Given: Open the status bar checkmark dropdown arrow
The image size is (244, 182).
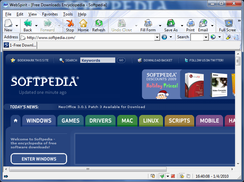Looking at the screenshot, I should pyautogui.click(x=168, y=176).
